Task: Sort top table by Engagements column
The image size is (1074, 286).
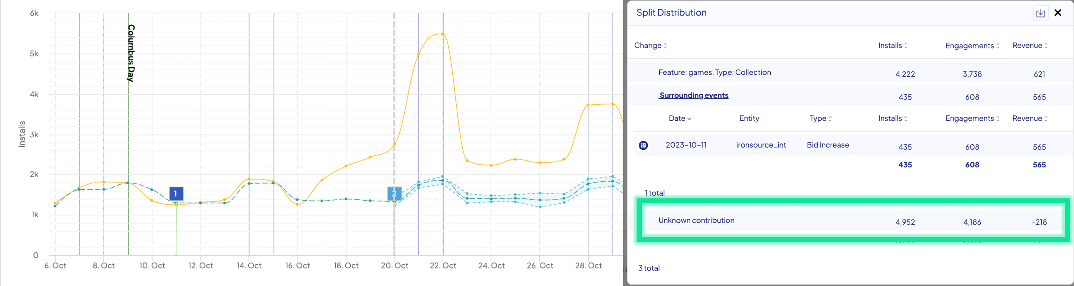Action: 972,46
